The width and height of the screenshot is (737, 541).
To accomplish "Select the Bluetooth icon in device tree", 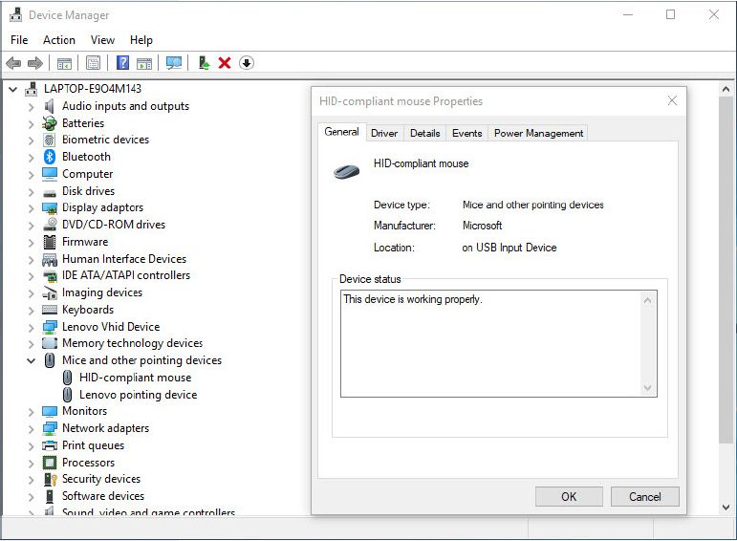I will click(x=50, y=157).
